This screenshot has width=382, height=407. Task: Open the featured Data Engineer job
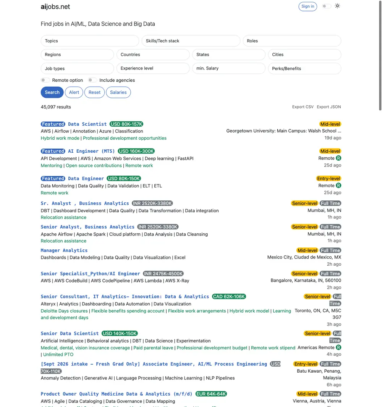click(x=86, y=179)
